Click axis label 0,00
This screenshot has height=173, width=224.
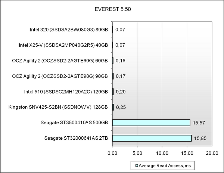(x=112, y=153)
